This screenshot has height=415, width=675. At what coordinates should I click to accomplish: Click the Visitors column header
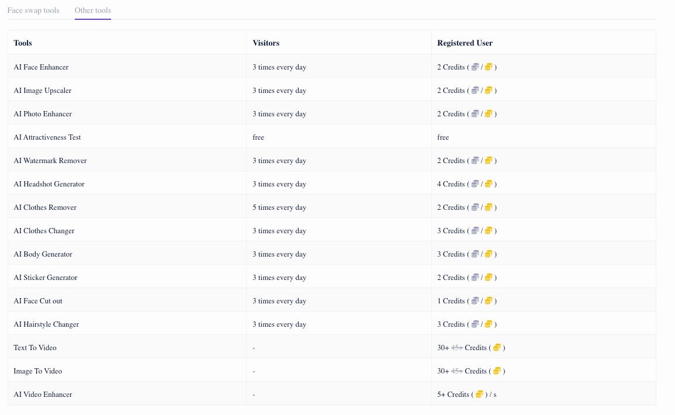(266, 43)
